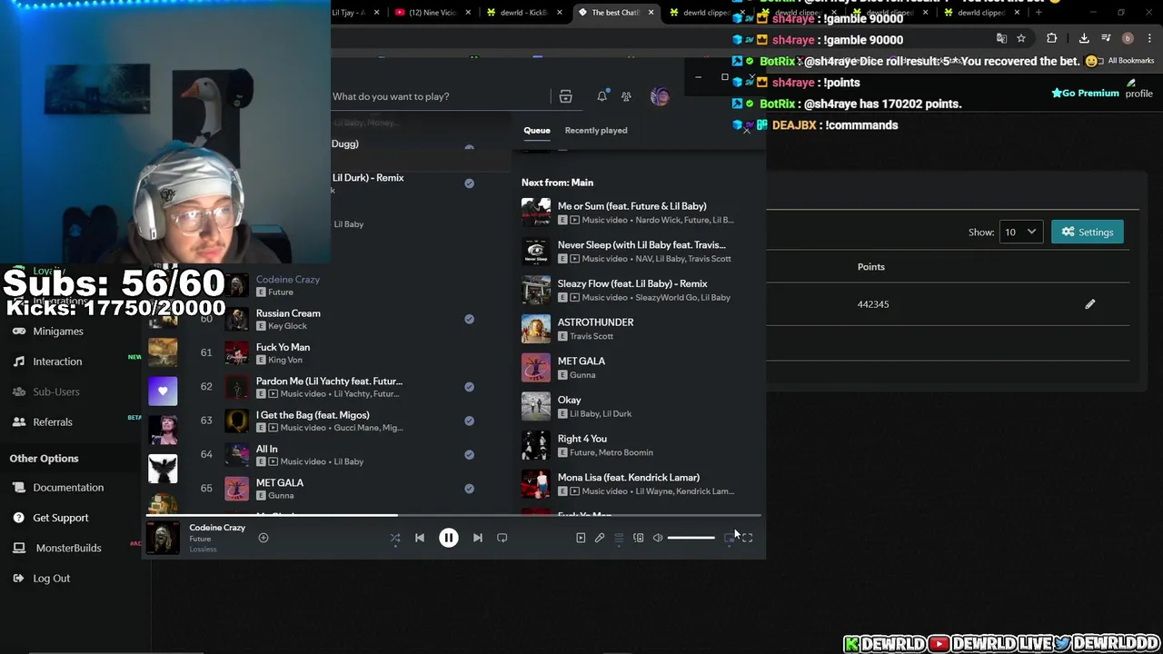Click the browser translate page icon
Screen dimensions: 1163x654
[1001, 38]
